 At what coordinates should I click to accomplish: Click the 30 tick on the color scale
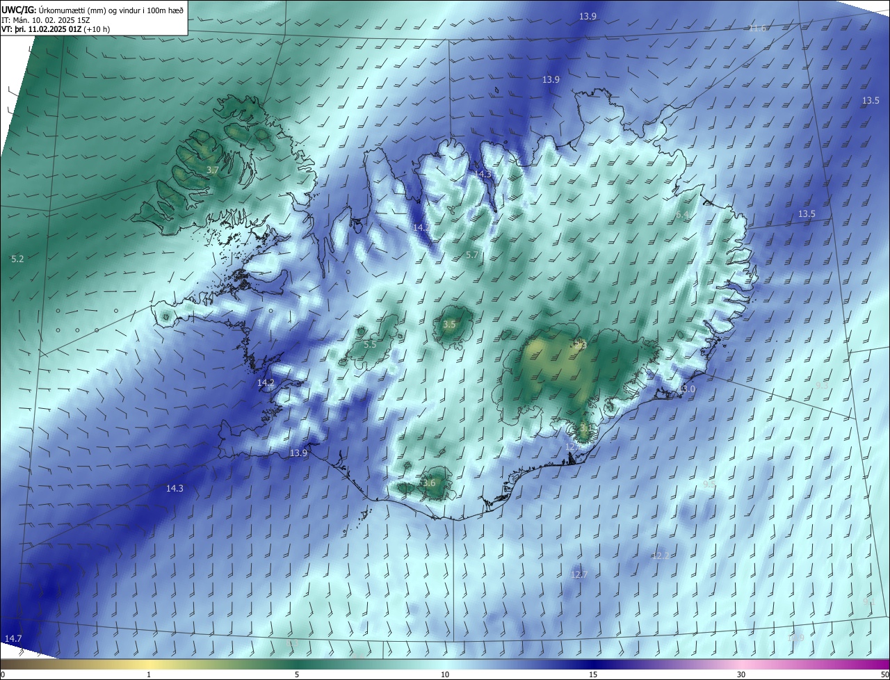pyautogui.click(x=741, y=674)
